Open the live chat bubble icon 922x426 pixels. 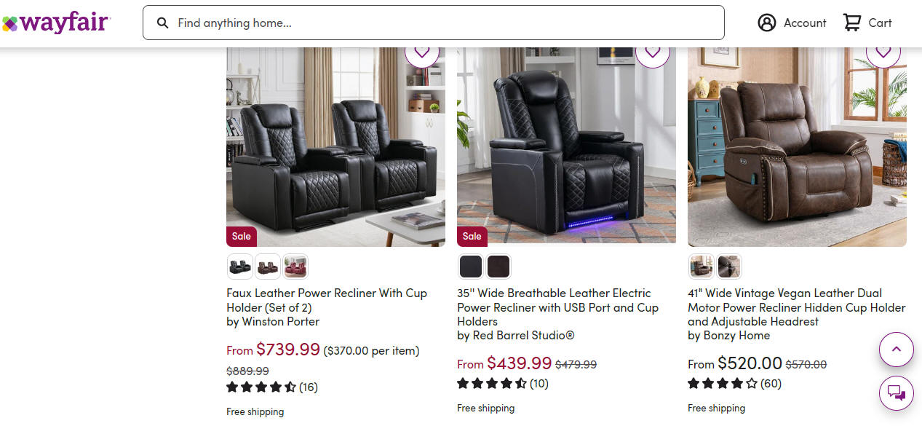point(897,393)
